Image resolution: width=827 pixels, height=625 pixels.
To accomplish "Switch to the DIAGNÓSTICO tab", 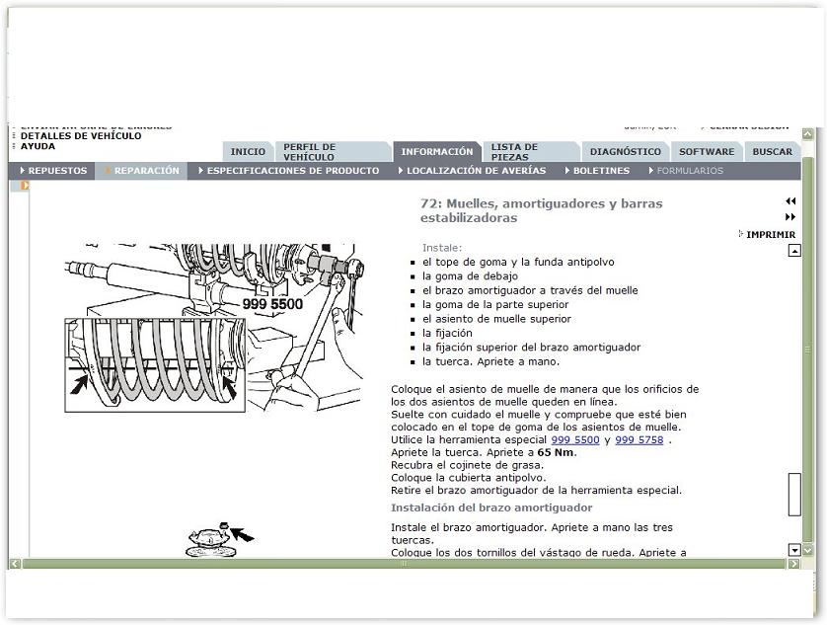I will point(625,151).
